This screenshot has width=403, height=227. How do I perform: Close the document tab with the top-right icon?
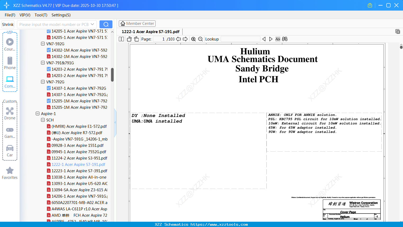[398, 31]
